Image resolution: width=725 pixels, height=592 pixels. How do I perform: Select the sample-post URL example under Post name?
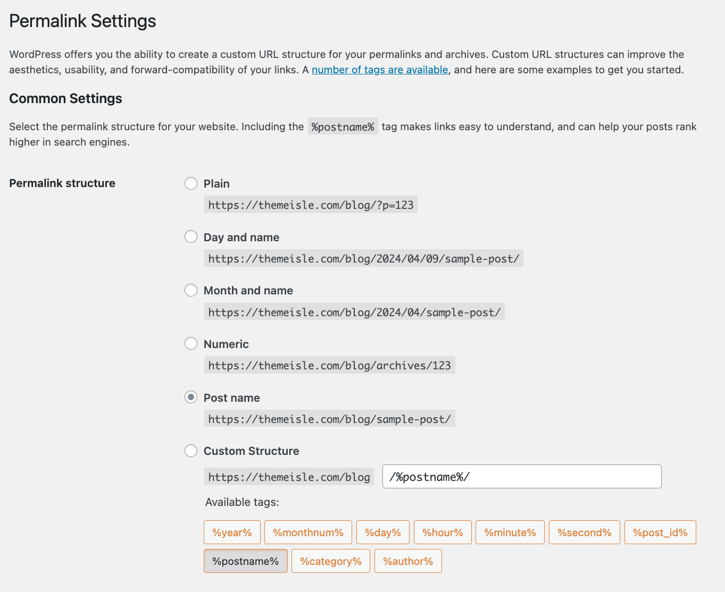tap(329, 419)
